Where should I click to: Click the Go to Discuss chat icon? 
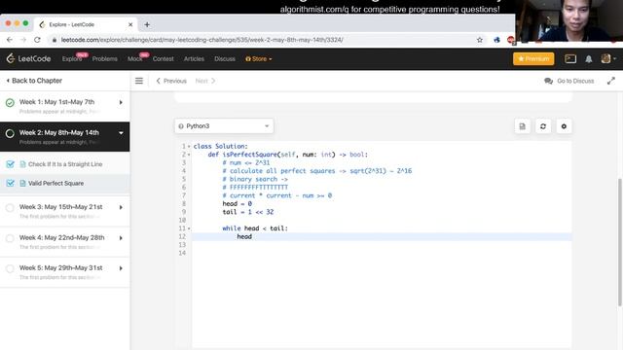pos(548,81)
